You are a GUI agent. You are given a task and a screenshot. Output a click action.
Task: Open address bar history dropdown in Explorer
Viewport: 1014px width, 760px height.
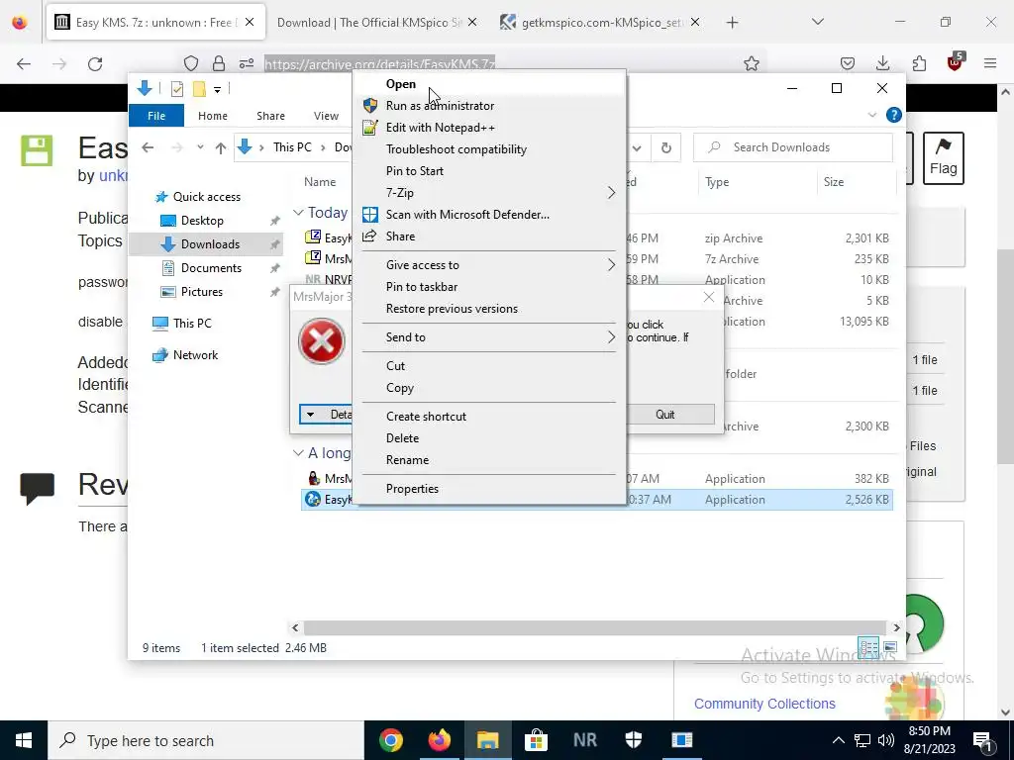click(x=637, y=148)
